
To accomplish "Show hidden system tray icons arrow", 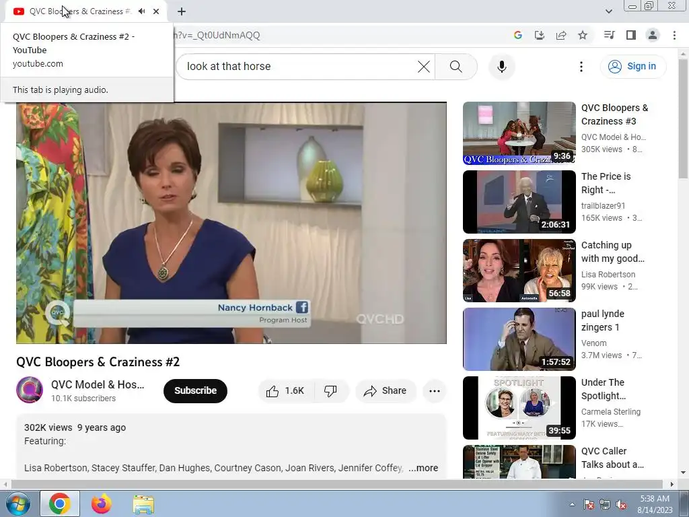I will [x=572, y=504].
